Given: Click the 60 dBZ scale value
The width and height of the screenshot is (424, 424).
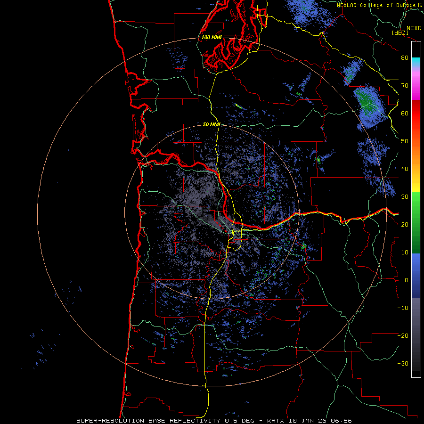Looking at the screenshot, I should (405, 114).
